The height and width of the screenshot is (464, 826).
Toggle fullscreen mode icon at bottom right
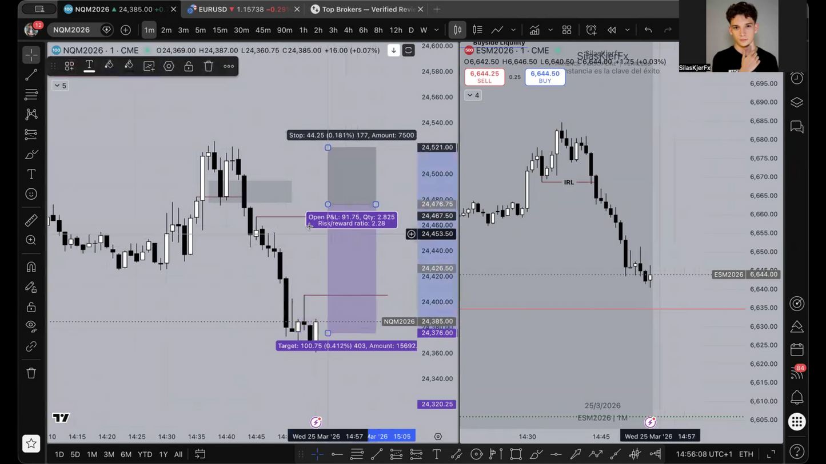[771, 454]
